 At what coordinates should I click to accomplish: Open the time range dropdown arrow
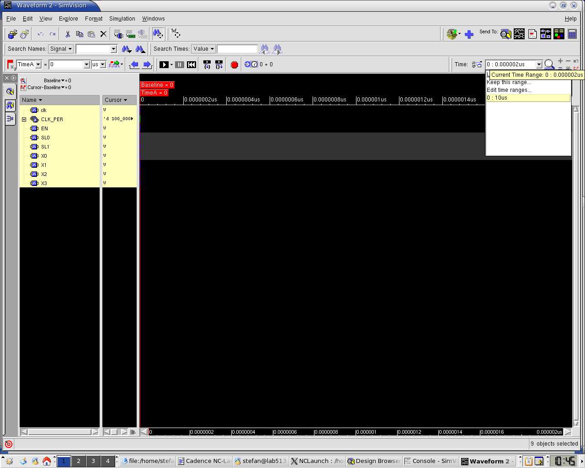coord(539,64)
